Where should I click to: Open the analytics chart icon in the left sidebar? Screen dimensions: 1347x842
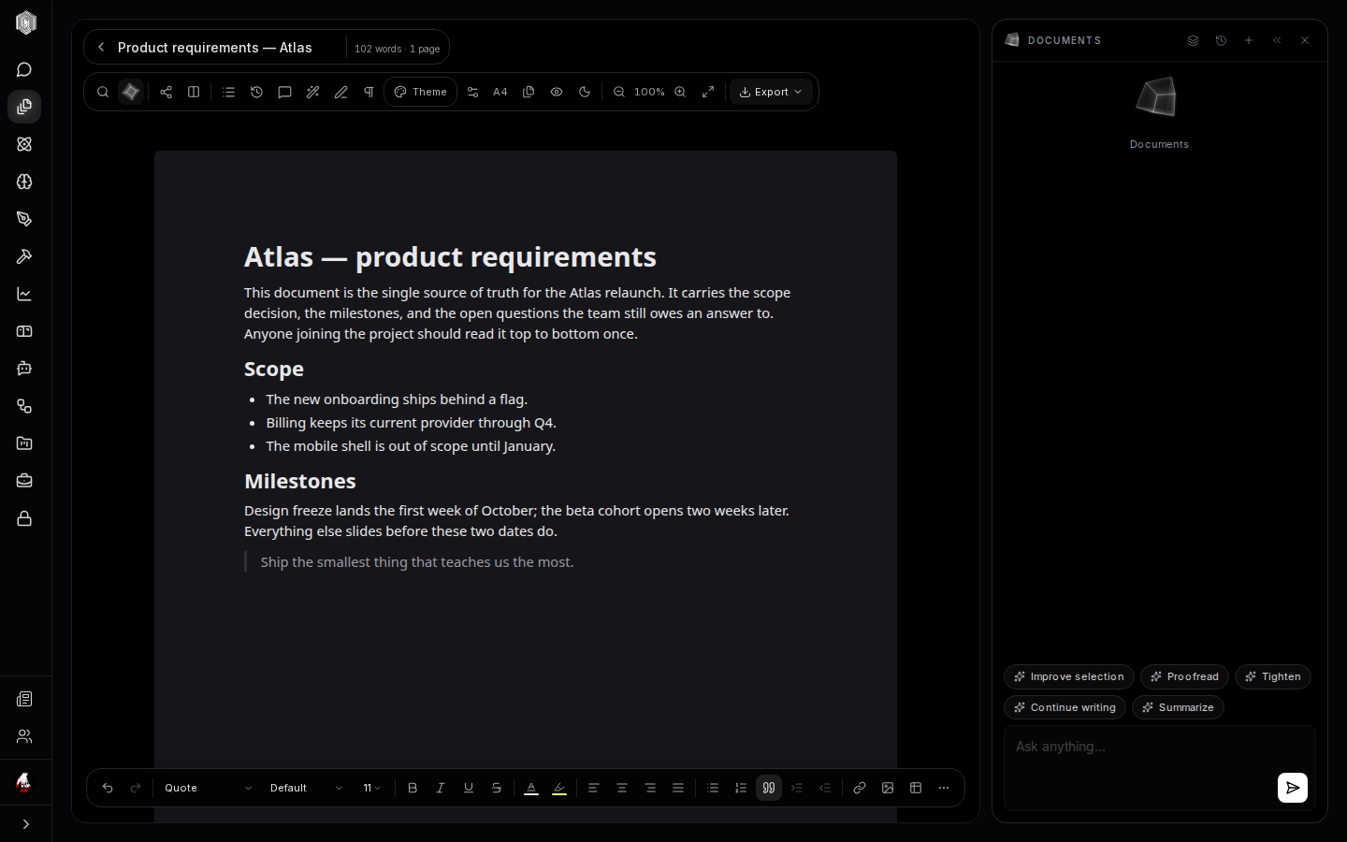pyautogui.click(x=24, y=294)
